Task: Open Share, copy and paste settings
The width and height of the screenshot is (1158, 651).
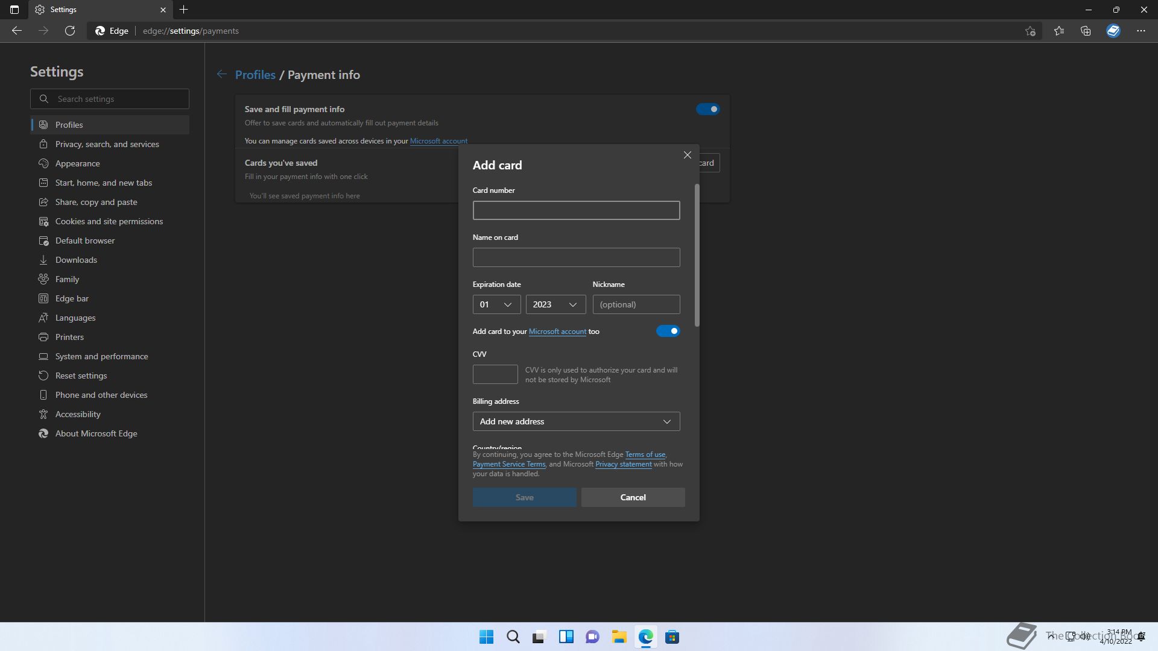Action: (110, 202)
